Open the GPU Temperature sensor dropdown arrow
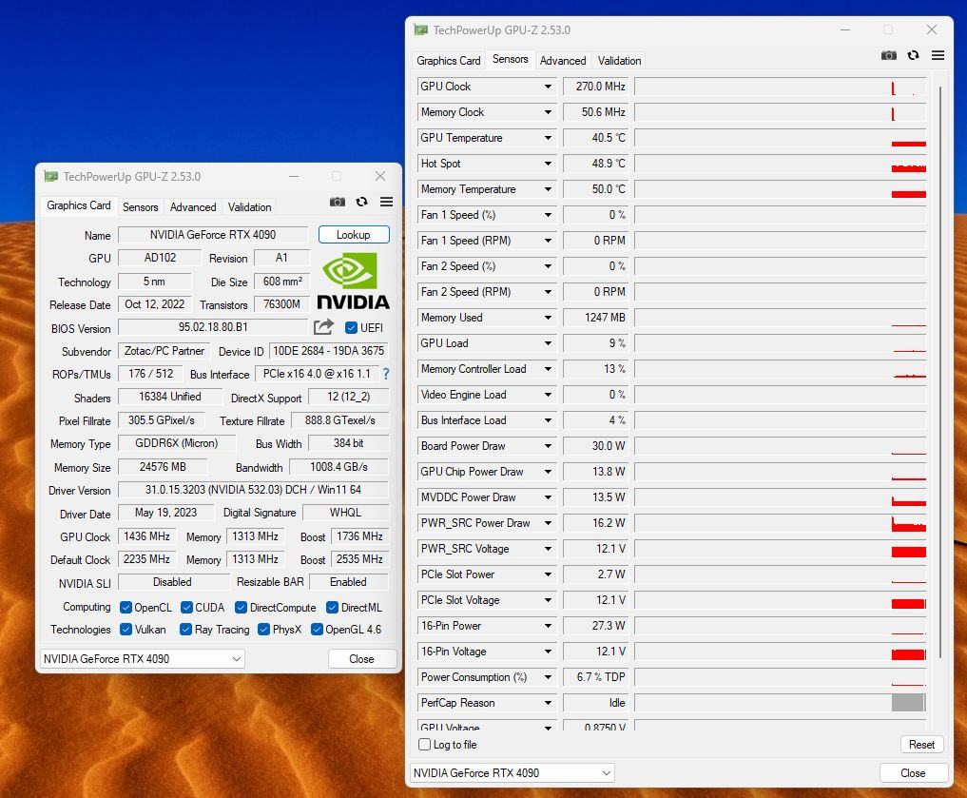Screen dimensions: 967x798 [x=548, y=138]
